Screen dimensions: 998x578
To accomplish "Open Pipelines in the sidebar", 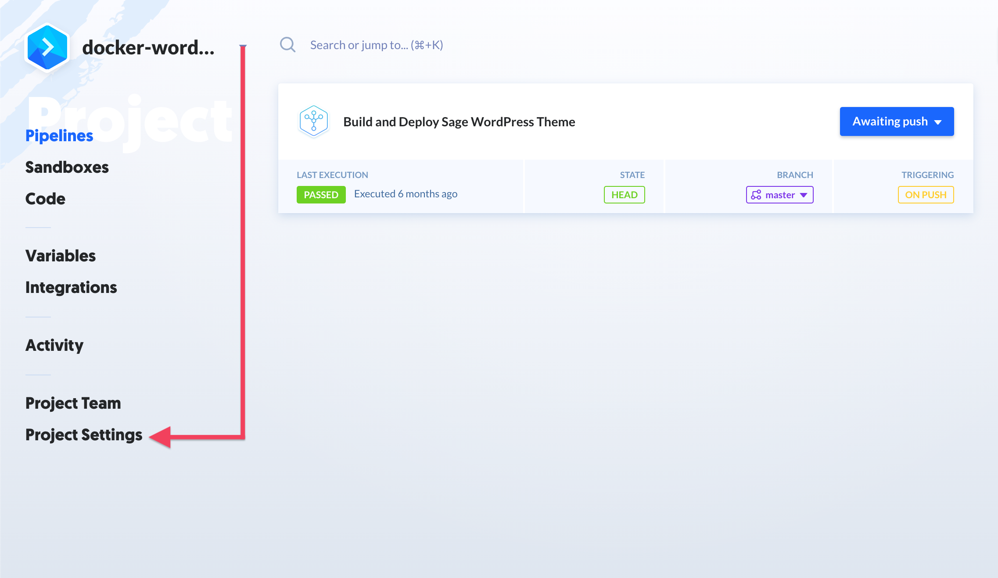I will click(x=59, y=136).
